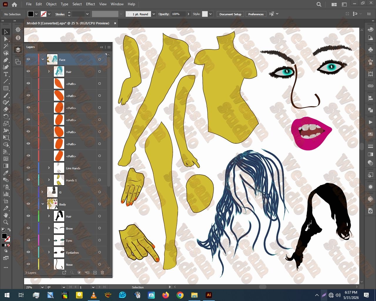The height and width of the screenshot is (301, 376).
Task: Open the brush definition dropdown beside '1 pt. Round'
Action: (154, 14)
